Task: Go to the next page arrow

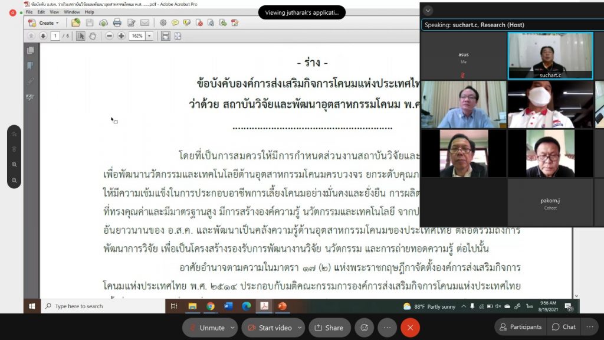Action: click(43, 36)
